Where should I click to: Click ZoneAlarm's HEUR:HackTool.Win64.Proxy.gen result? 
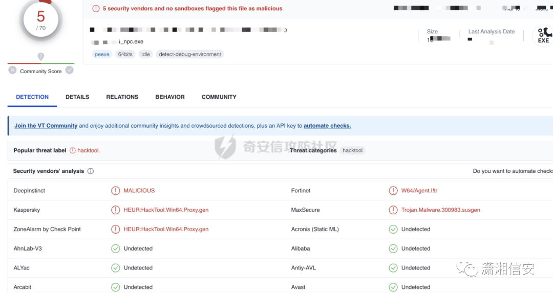[x=166, y=229]
